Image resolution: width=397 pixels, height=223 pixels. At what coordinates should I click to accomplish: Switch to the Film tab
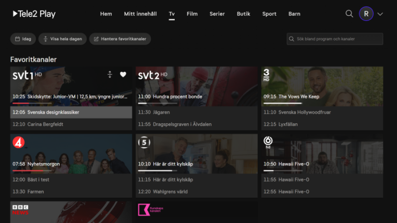192,14
